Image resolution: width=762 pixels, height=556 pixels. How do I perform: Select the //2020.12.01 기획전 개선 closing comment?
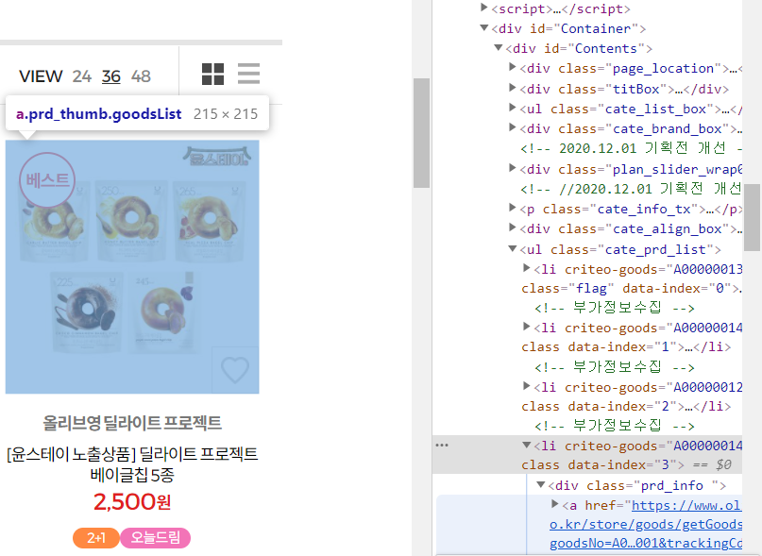(631, 189)
